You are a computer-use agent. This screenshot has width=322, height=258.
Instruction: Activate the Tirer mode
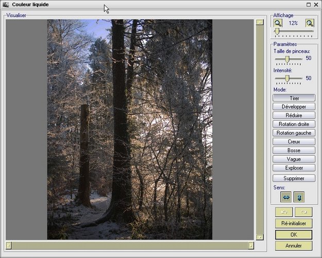coord(294,98)
